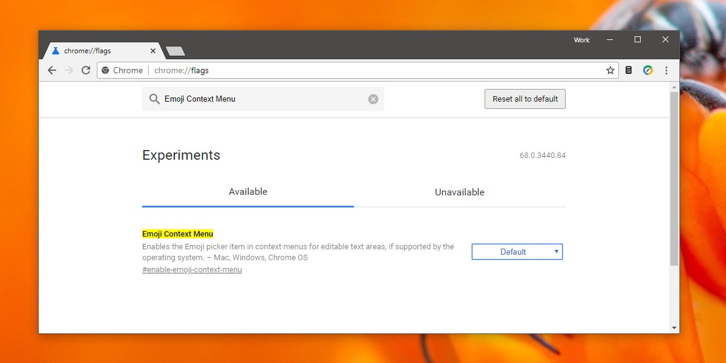
Task: Reload the chrome://flags page
Action: (x=86, y=70)
